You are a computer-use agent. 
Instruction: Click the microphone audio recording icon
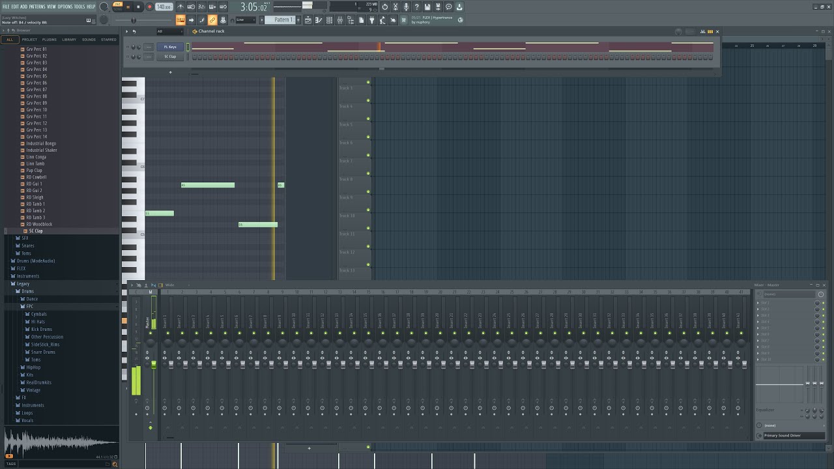[x=406, y=7]
